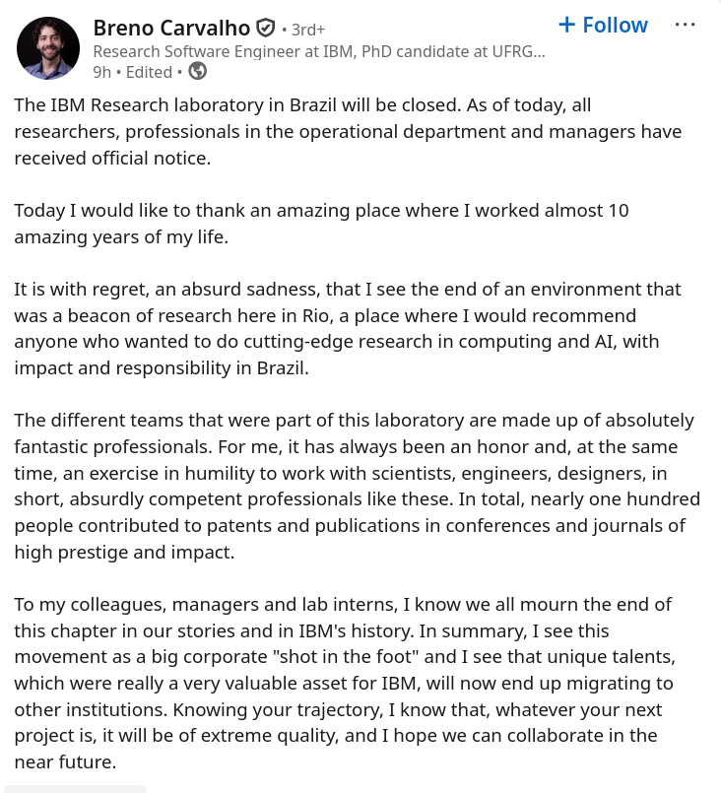
Task: Click the globe public visibility icon
Action: point(197,71)
